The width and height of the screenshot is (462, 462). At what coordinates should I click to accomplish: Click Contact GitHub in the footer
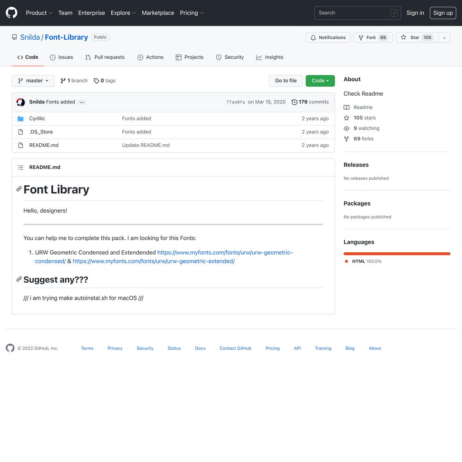(x=236, y=348)
